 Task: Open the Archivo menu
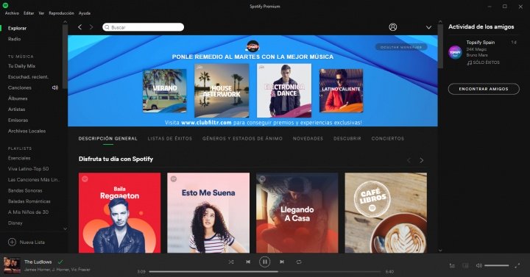coord(13,13)
